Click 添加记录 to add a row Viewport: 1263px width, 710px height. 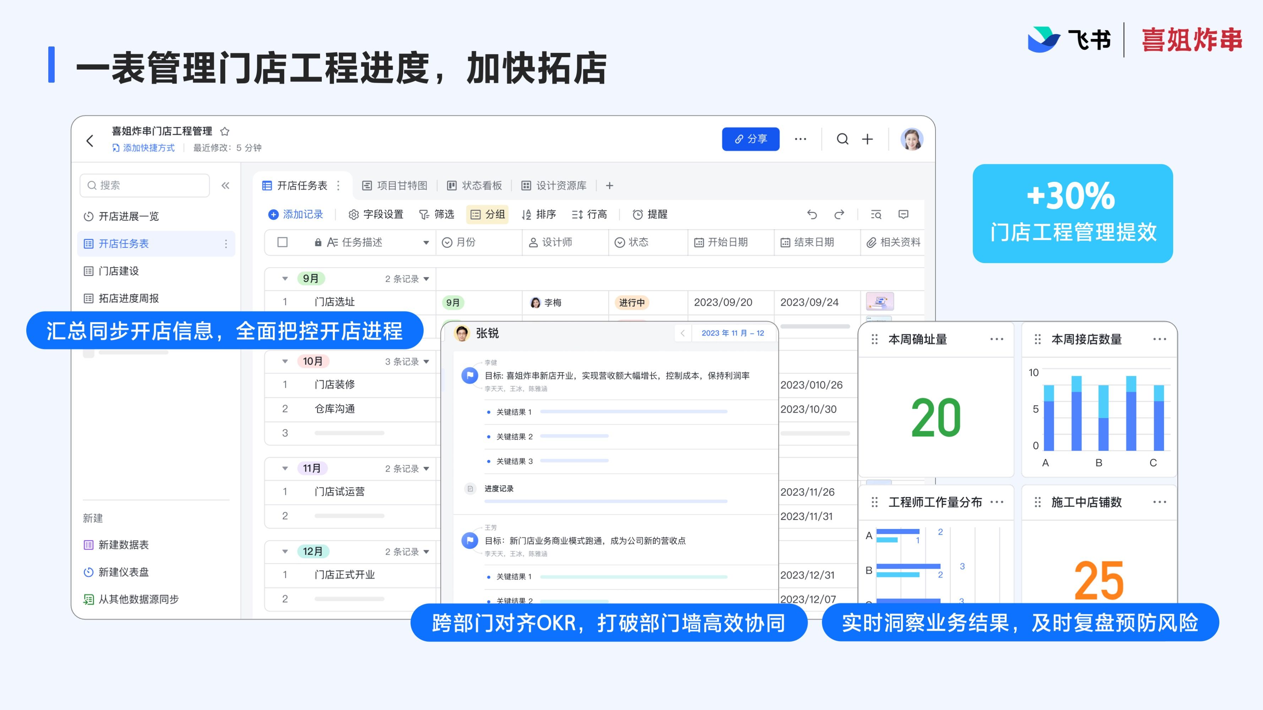[296, 214]
